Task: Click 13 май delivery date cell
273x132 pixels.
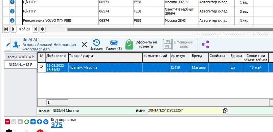Action: tap(256, 67)
